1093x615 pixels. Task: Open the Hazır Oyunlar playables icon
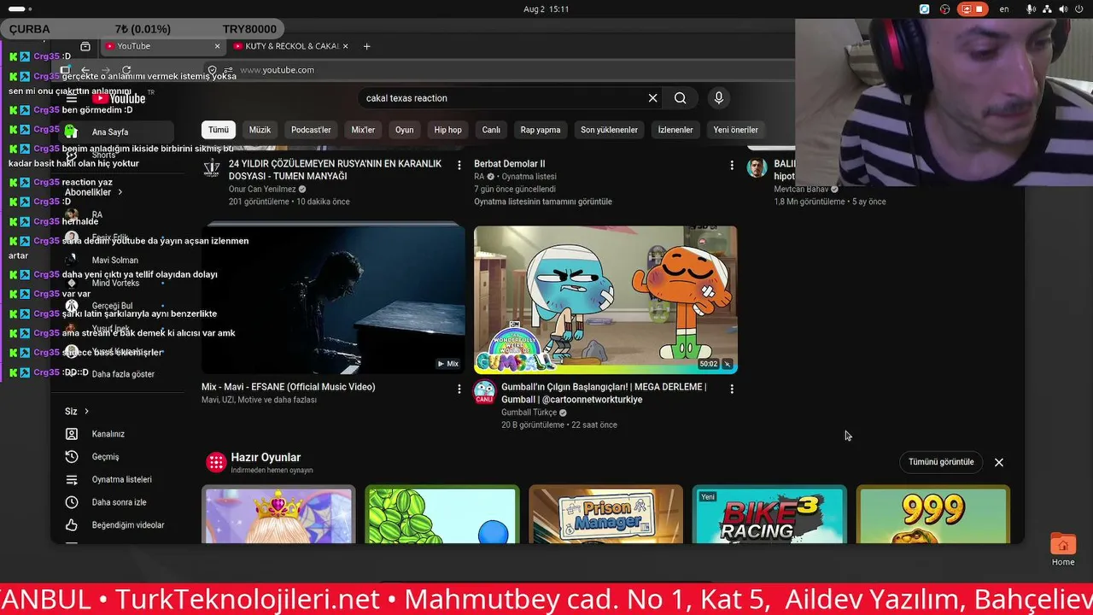click(x=216, y=462)
